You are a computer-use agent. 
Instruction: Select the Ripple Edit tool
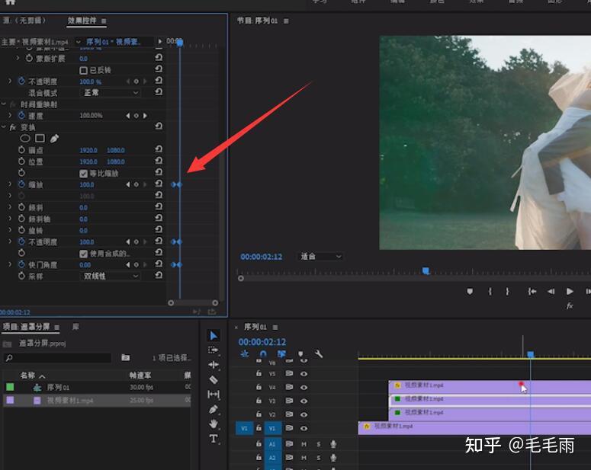(x=214, y=365)
